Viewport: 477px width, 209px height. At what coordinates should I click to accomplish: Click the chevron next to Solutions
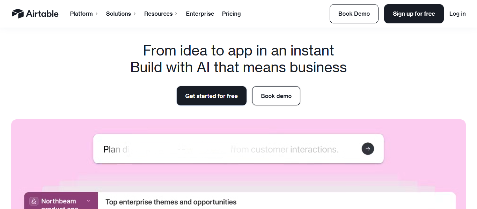click(135, 14)
